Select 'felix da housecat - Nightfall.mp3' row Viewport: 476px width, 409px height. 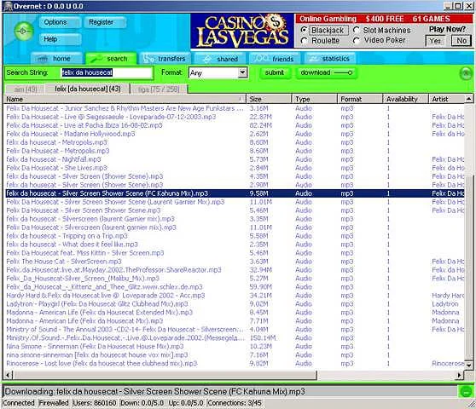click(x=235, y=159)
